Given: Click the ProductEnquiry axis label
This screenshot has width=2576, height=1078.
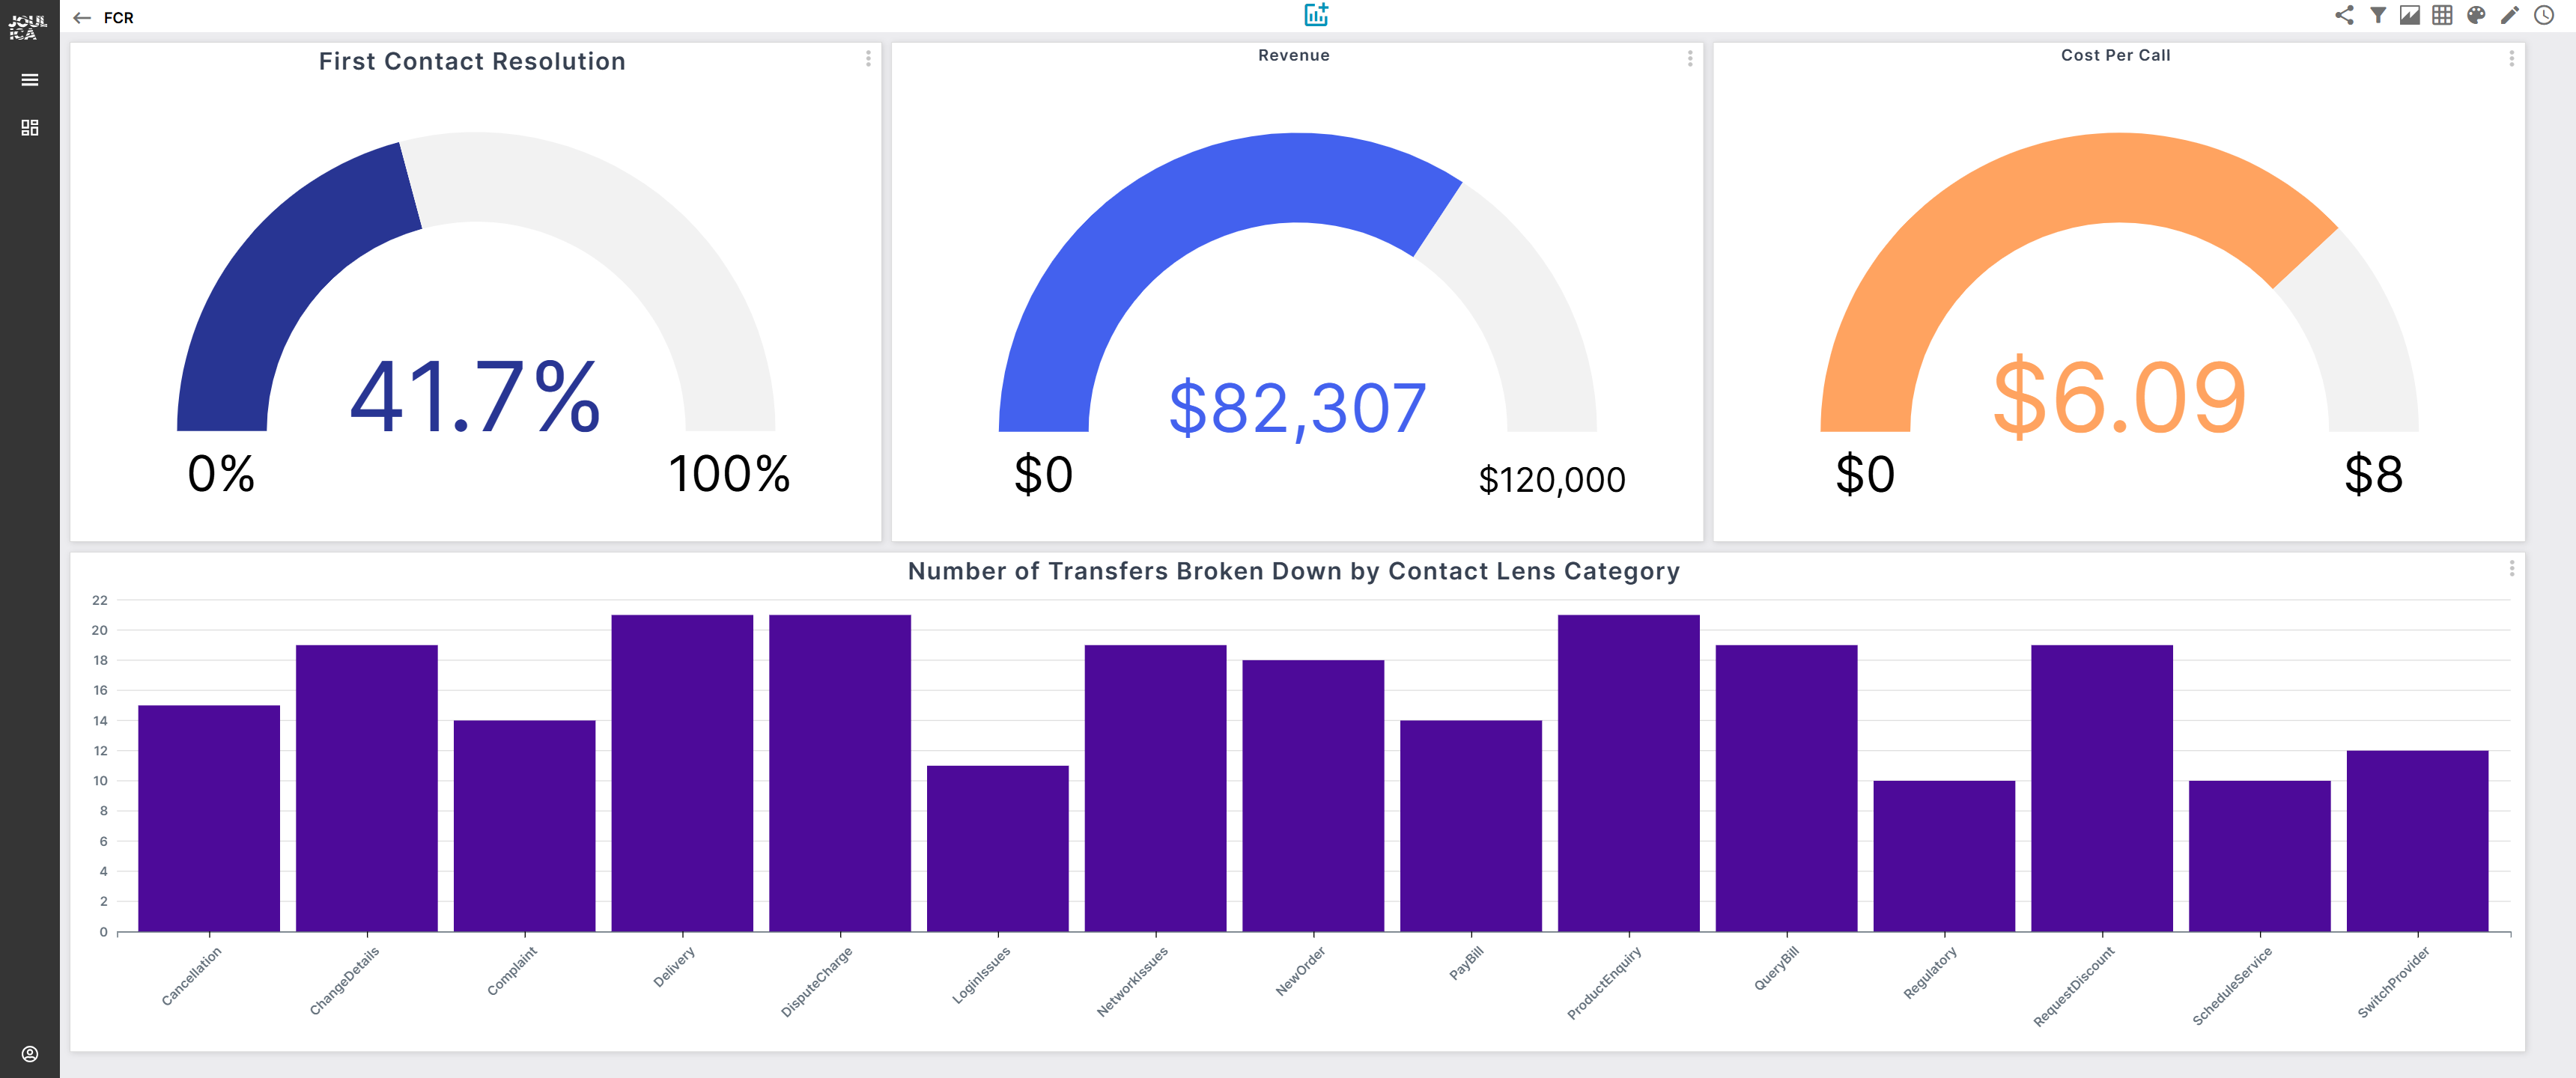Looking at the screenshot, I should [1604, 983].
